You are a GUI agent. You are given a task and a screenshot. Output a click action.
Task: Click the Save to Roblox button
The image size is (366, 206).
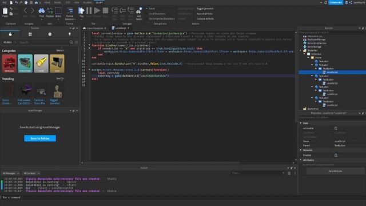coord(40,138)
